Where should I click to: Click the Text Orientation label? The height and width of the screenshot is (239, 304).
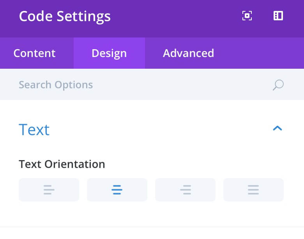(x=62, y=164)
